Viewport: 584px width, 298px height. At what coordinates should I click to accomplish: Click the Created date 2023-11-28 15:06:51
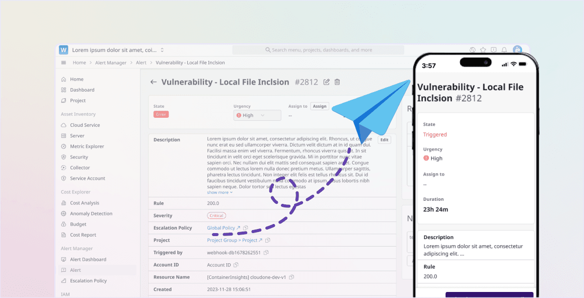[229, 289]
